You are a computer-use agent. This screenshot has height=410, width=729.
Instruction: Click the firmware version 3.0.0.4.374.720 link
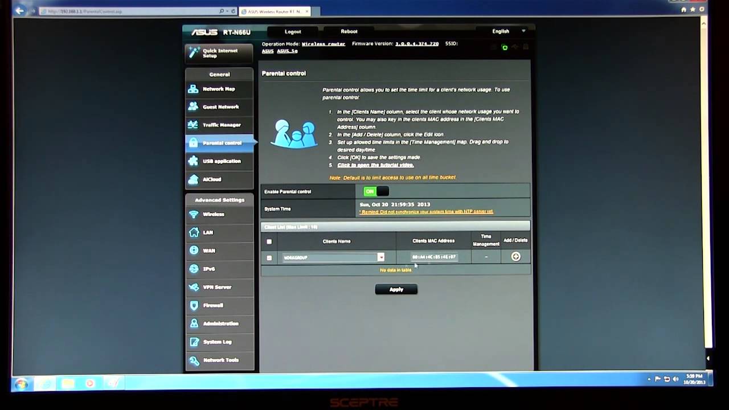click(417, 44)
